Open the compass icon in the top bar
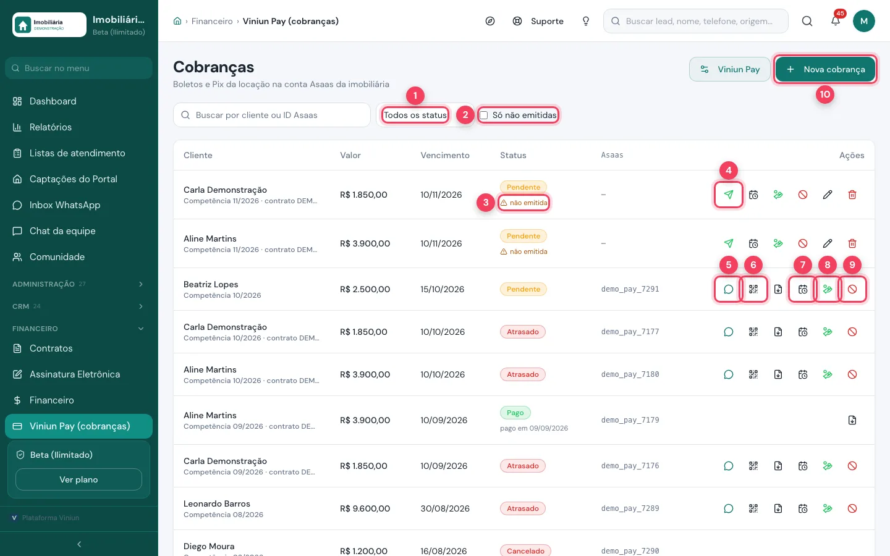 point(490,21)
